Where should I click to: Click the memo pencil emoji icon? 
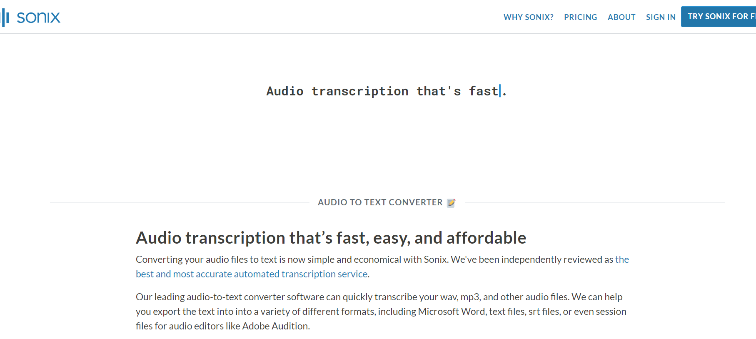coord(451,203)
